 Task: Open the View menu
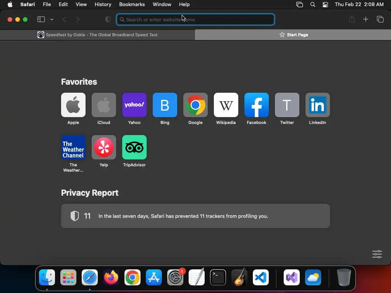point(81,5)
